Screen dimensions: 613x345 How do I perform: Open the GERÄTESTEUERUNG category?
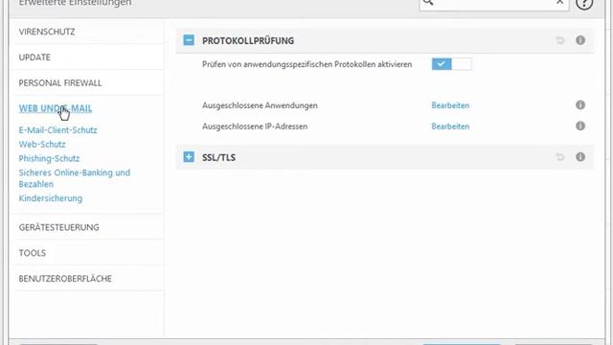point(59,227)
